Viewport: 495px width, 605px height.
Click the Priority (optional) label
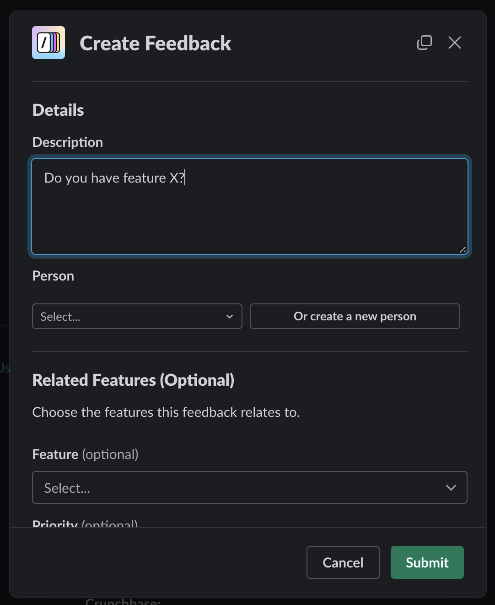tap(85, 523)
